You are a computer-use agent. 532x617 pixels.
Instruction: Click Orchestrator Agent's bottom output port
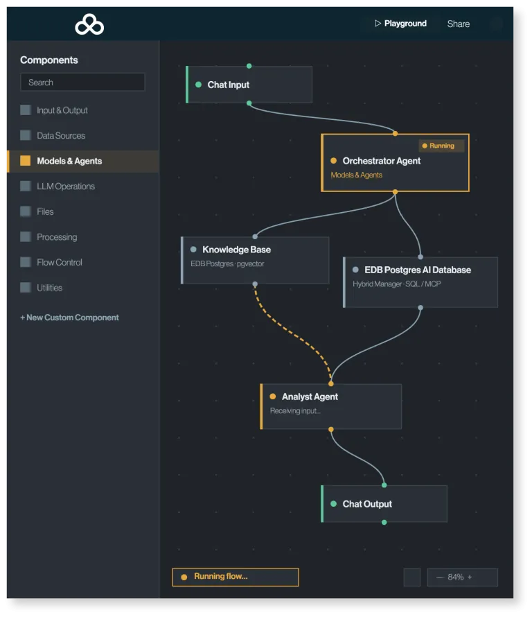395,192
